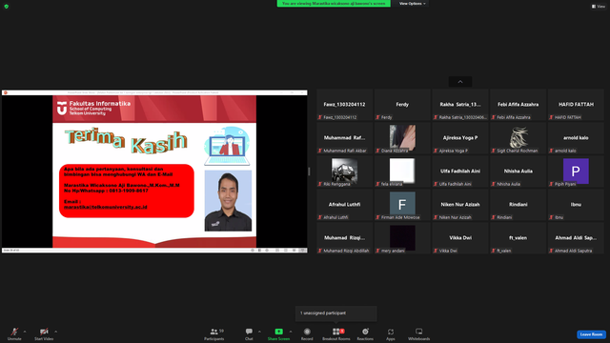Click the purple P avatar of Pipih Piyani
The height and width of the screenshot is (343, 610).
(576, 171)
